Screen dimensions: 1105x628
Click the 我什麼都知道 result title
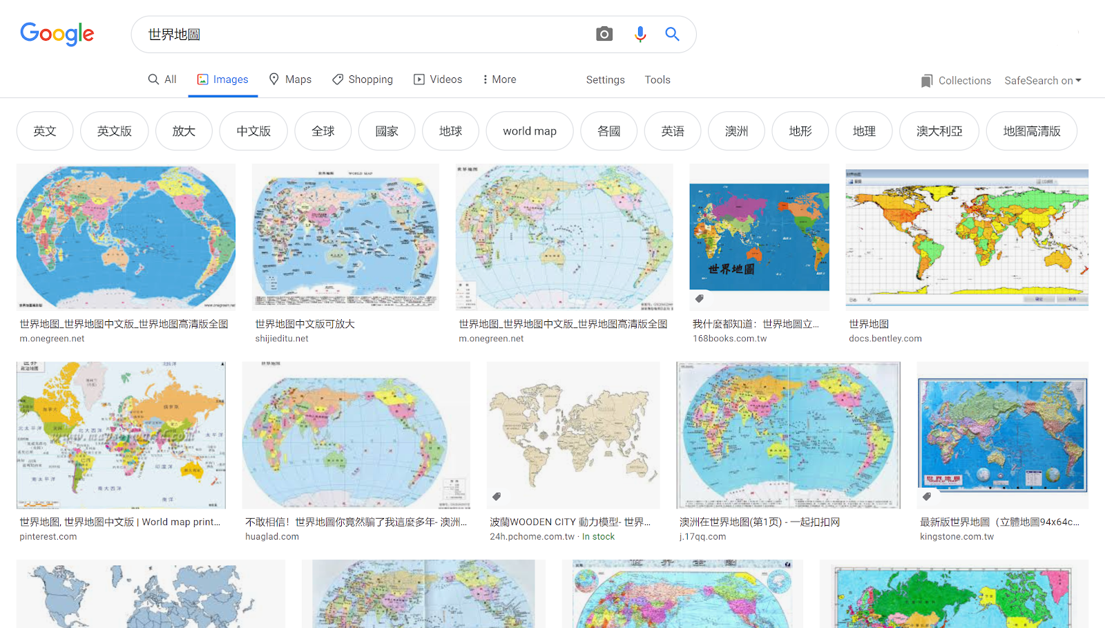756,324
